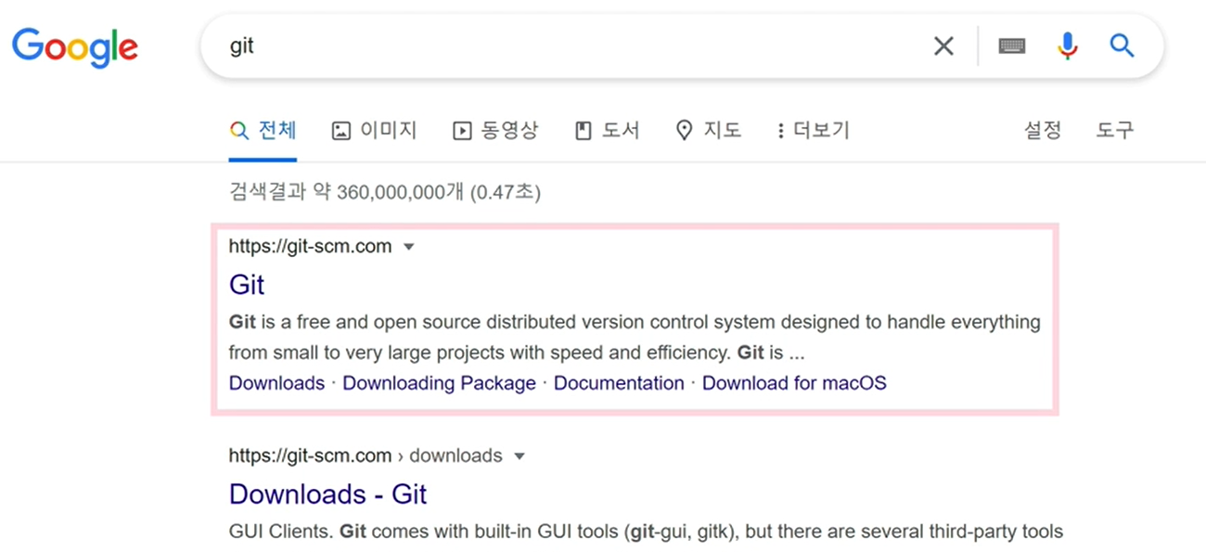Click the https://git-scm.com URL of first result
1206x552 pixels.
pyautogui.click(x=310, y=247)
